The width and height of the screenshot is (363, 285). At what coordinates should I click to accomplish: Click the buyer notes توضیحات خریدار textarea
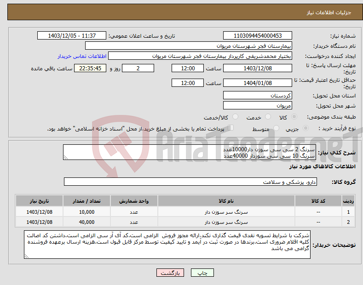tap(167, 245)
